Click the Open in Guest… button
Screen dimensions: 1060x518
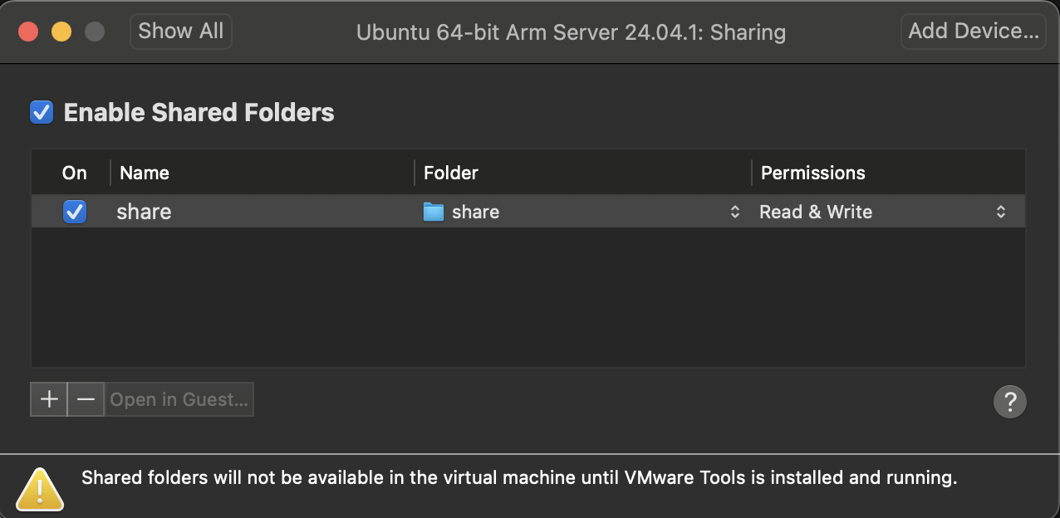tap(179, 399)
